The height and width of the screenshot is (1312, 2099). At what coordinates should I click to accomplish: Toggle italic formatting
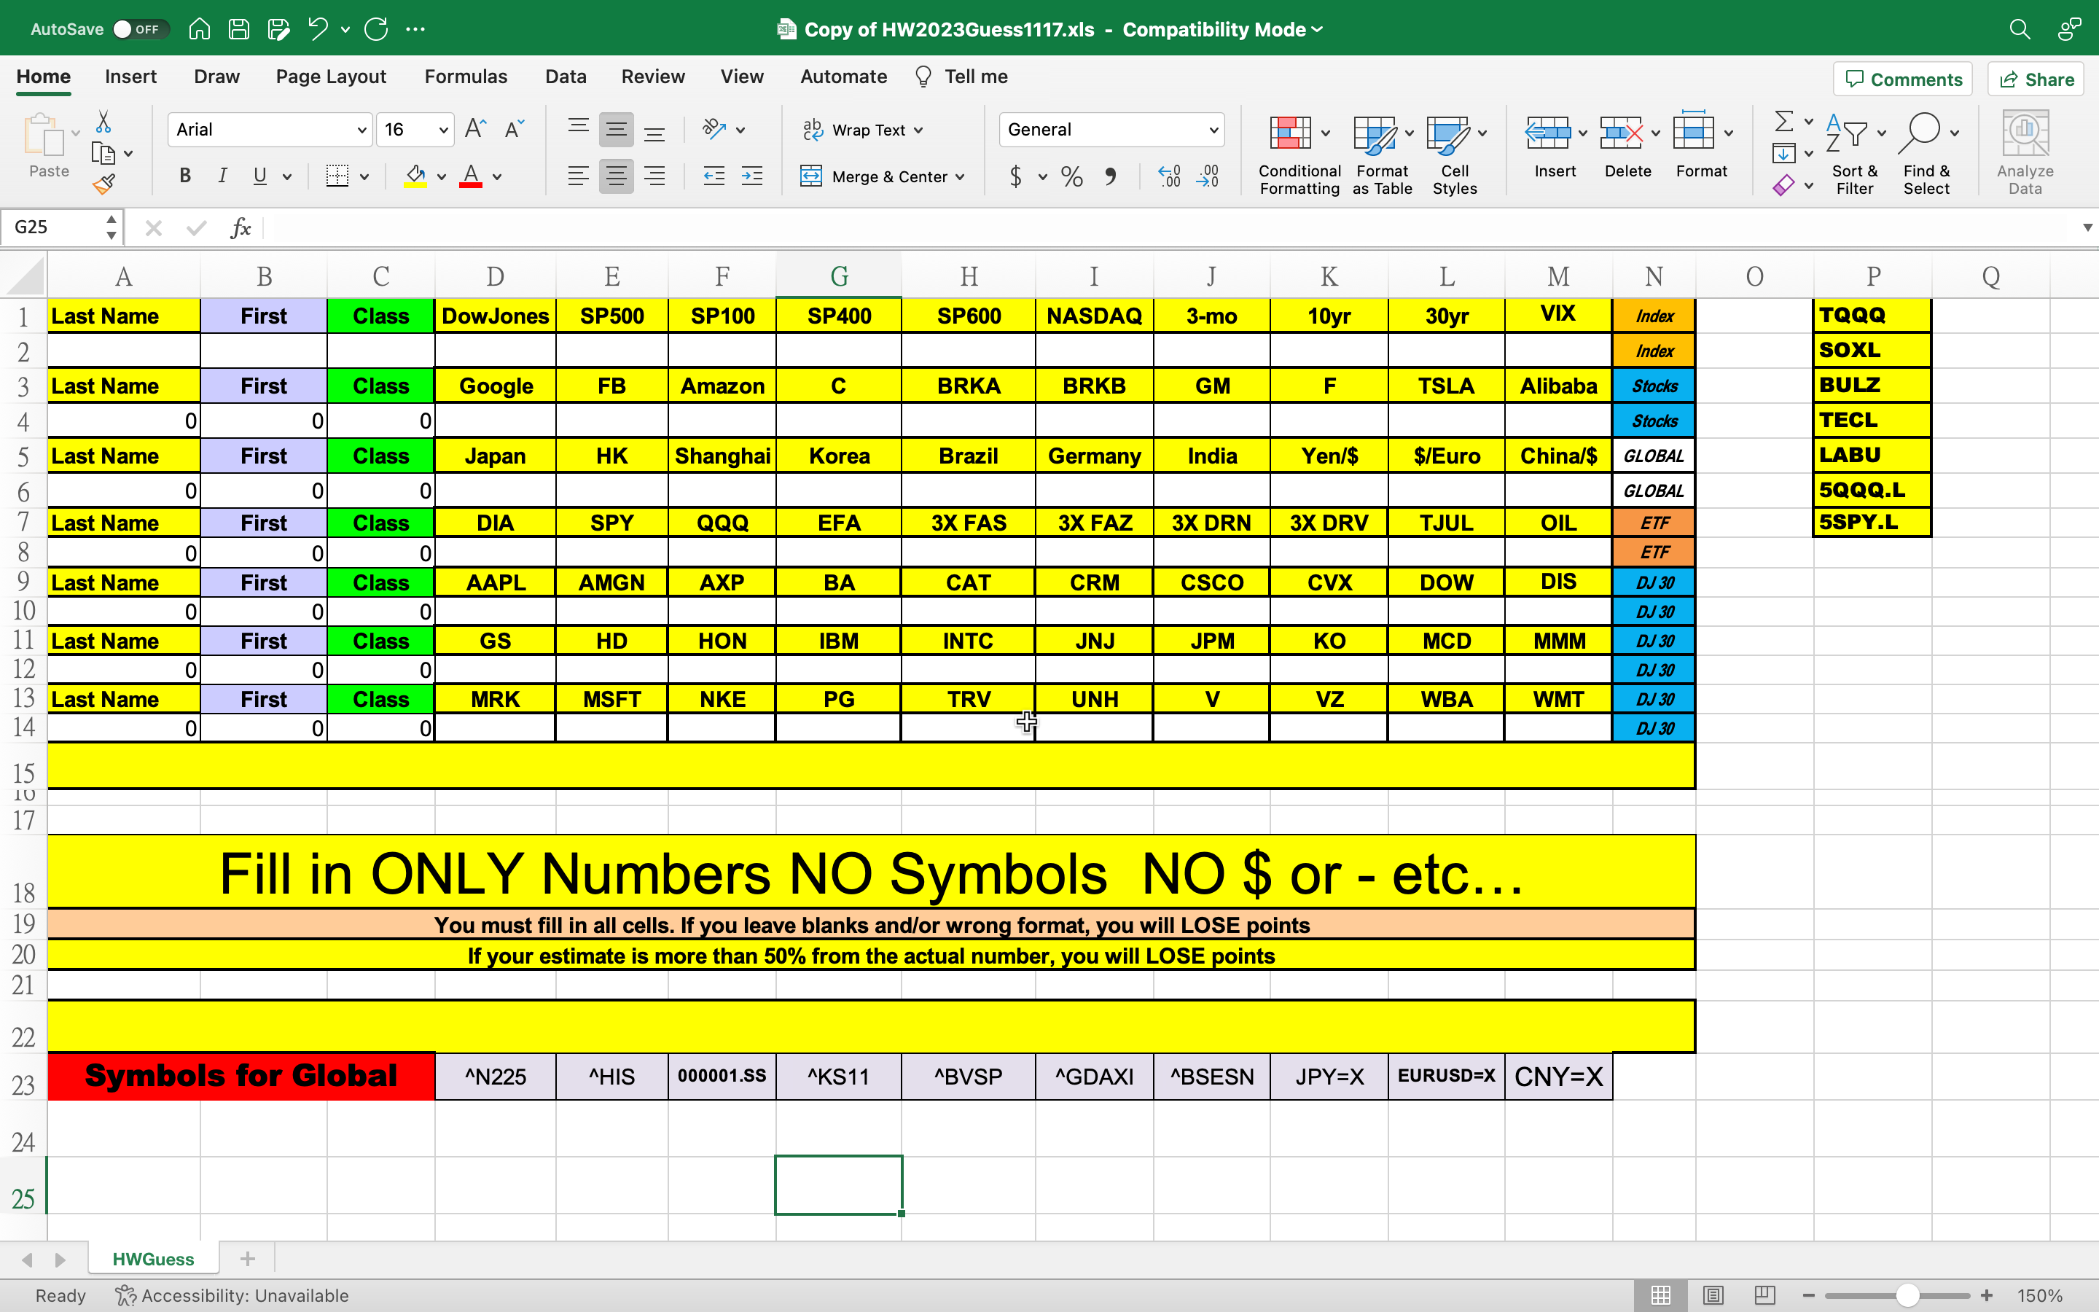click(x=222, y=175)
